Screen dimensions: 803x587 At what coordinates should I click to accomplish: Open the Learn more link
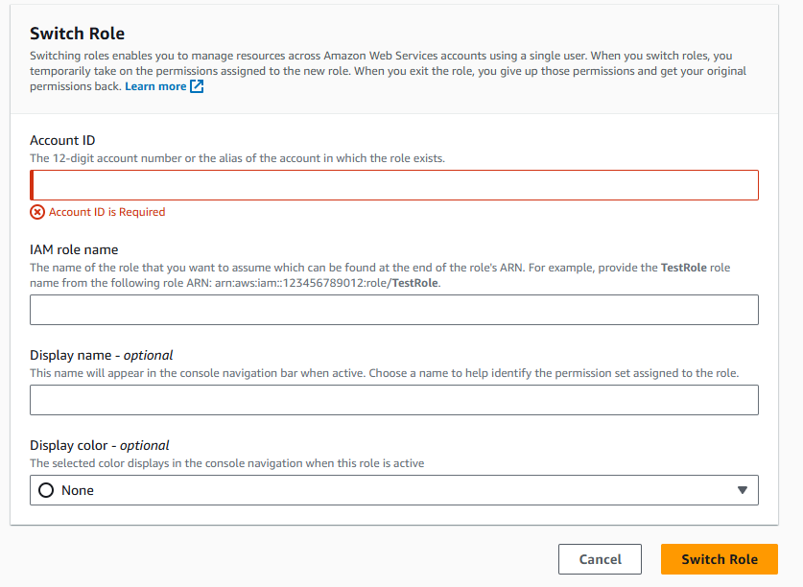point(155,86)
